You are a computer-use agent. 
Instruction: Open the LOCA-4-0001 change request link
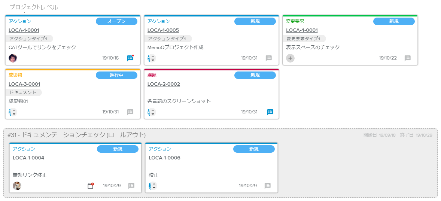tap(302, 30)
